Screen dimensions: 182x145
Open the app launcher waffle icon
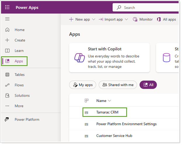pyautogui.click(x=7, y=8)
